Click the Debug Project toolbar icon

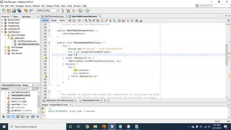point(80,10)
